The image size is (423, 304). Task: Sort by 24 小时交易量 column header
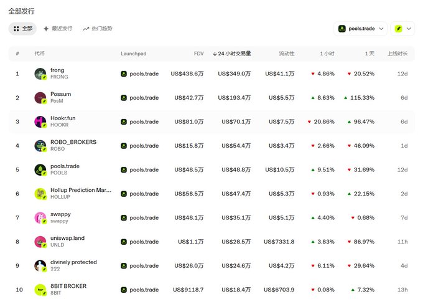(x=232, y=54)
